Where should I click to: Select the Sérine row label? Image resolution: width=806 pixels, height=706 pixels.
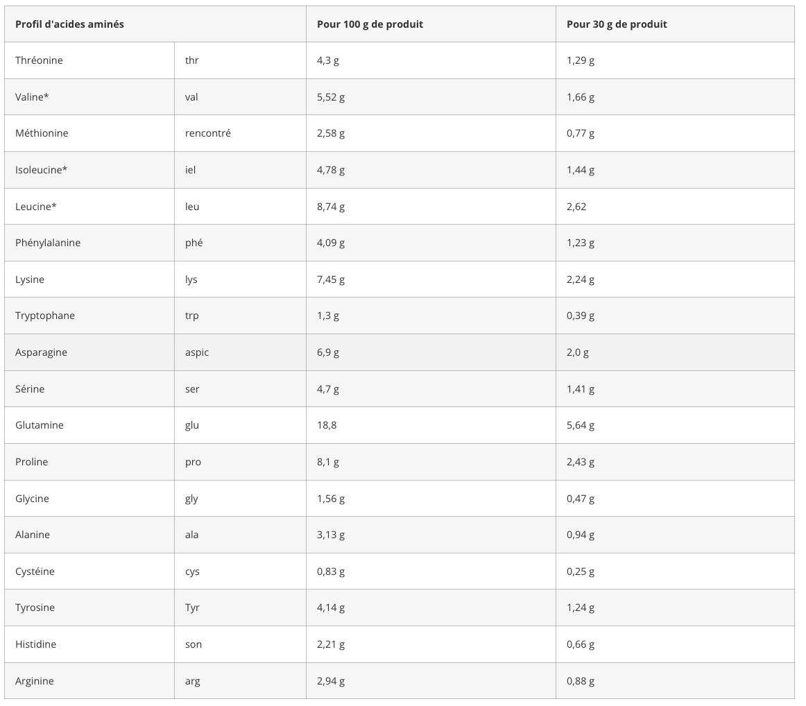coord(30,389)
